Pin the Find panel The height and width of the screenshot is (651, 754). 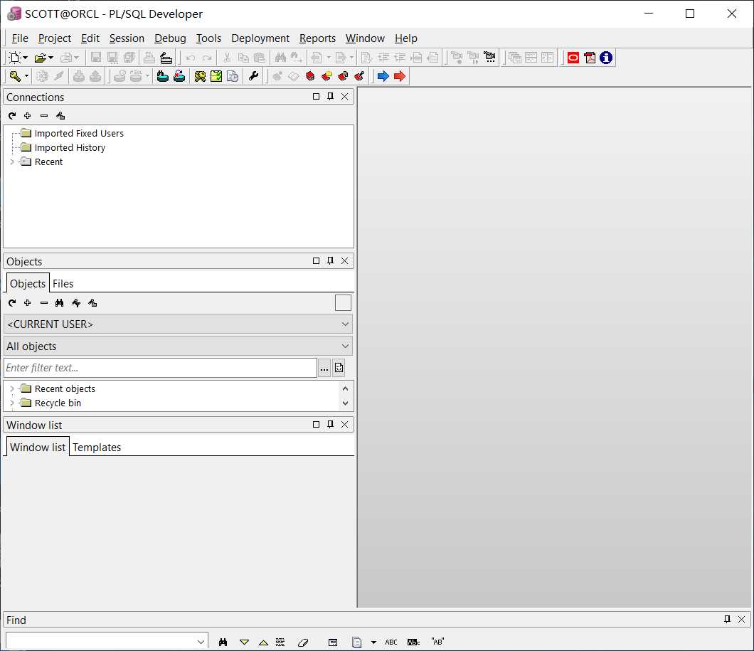pyautogui.click(x=727, y=619)
